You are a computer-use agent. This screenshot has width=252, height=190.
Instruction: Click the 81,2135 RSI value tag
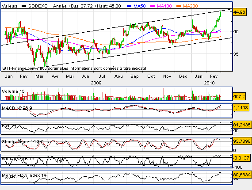click(242, 125)
